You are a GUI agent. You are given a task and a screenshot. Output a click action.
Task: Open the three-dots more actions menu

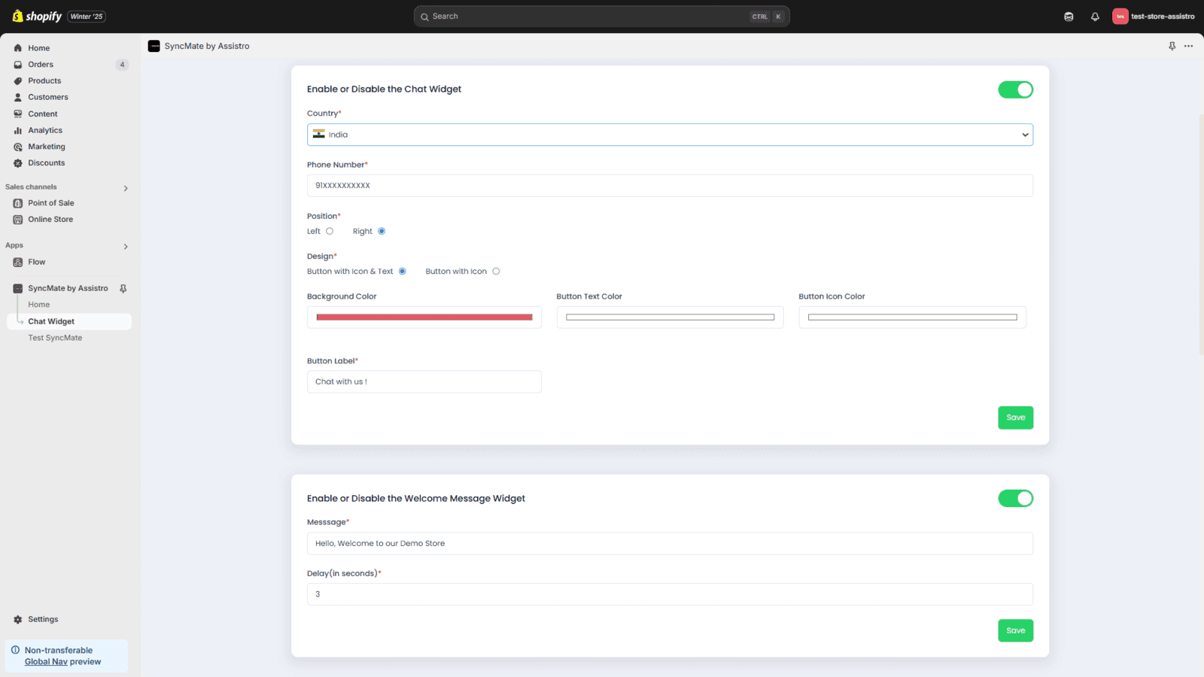click(x=1188, y=46)
